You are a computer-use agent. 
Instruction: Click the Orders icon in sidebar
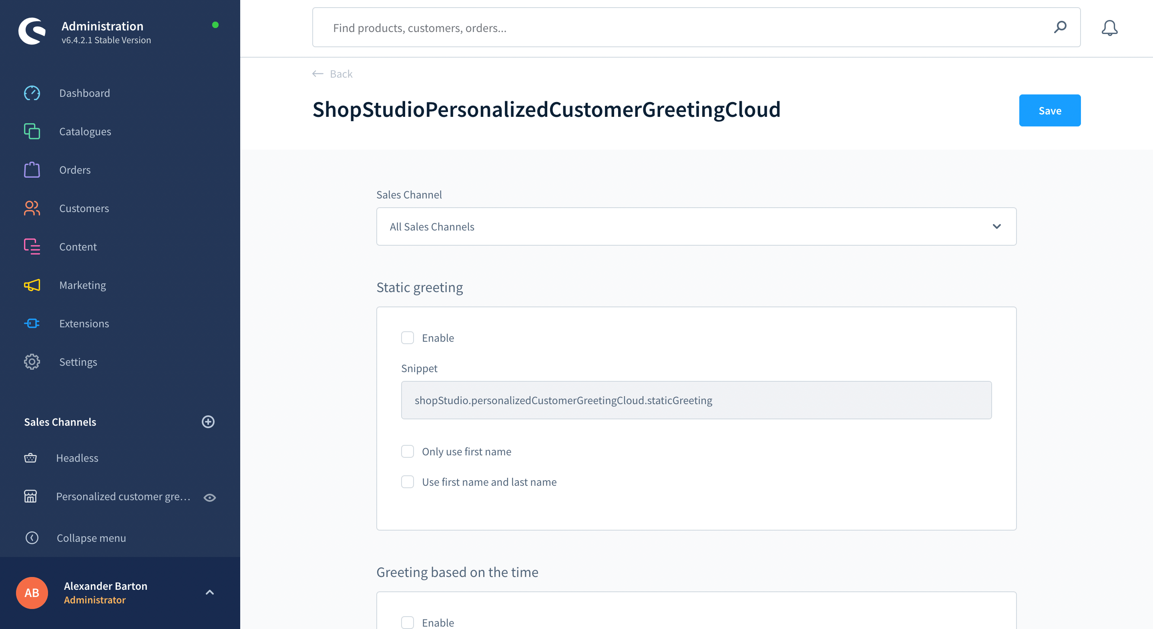[31, 170]
